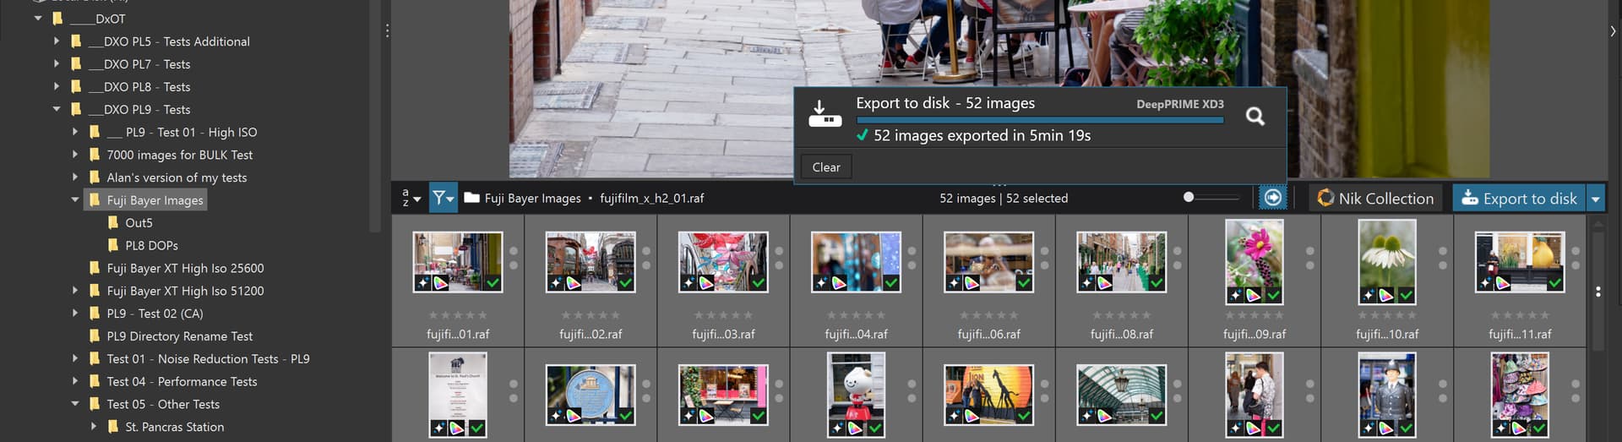Adjust the thumbnail size slider
The height and width of the screenshot is (442, 1622).
(1189, 197)
